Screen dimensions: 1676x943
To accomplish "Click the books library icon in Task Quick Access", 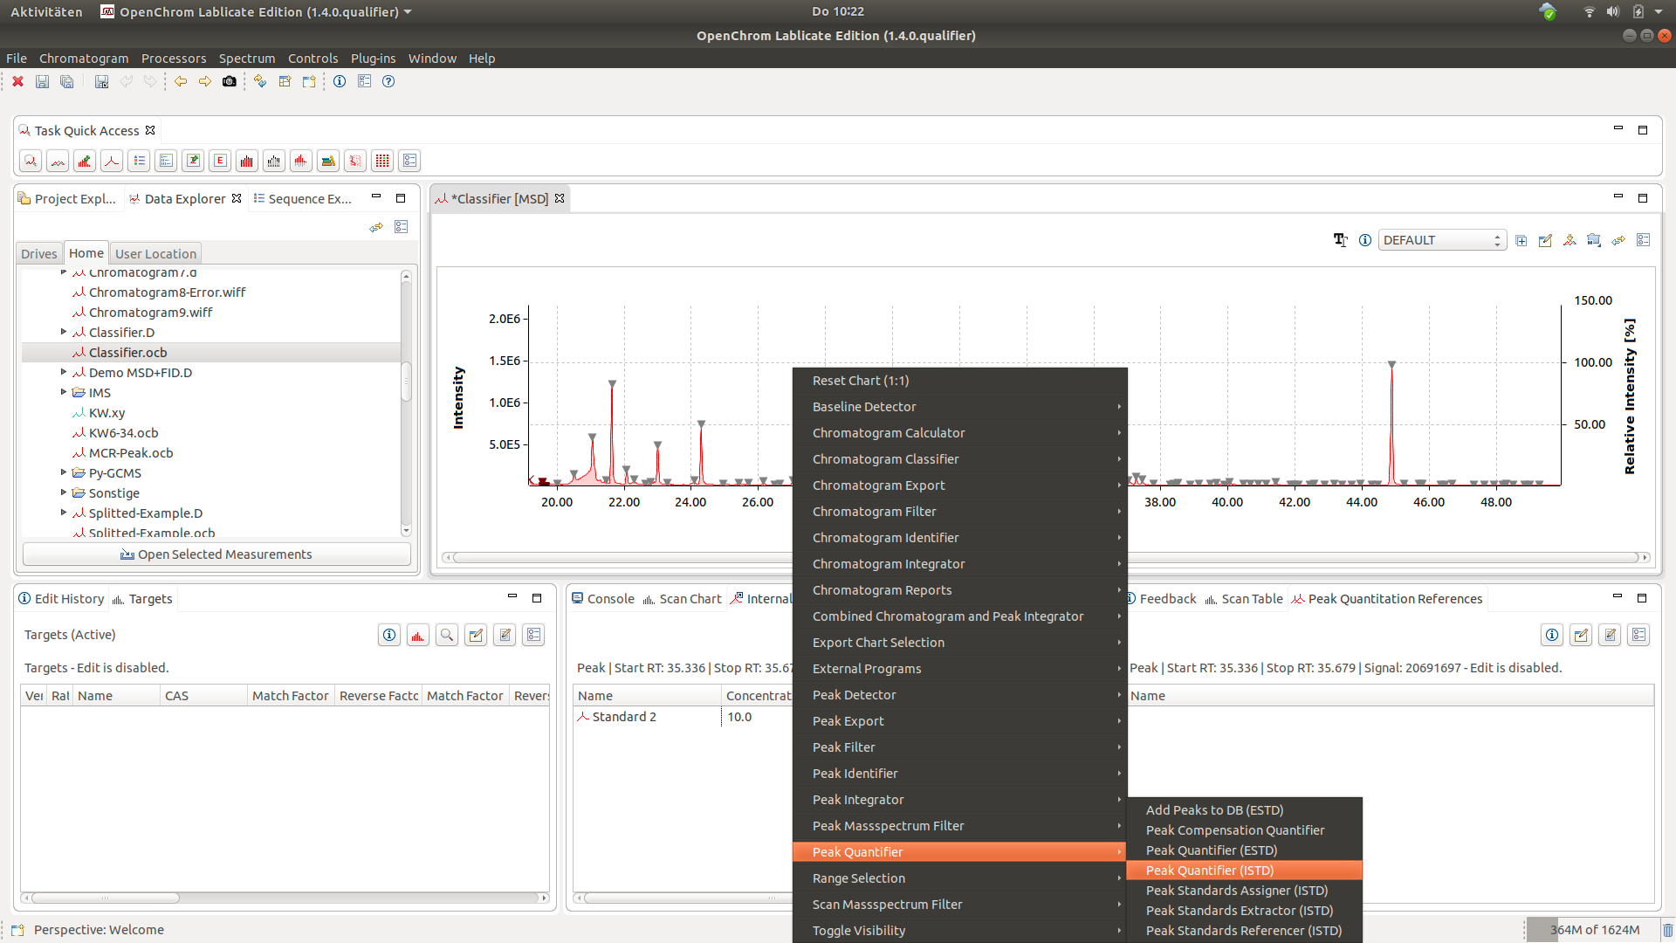I will coord(328,161).
